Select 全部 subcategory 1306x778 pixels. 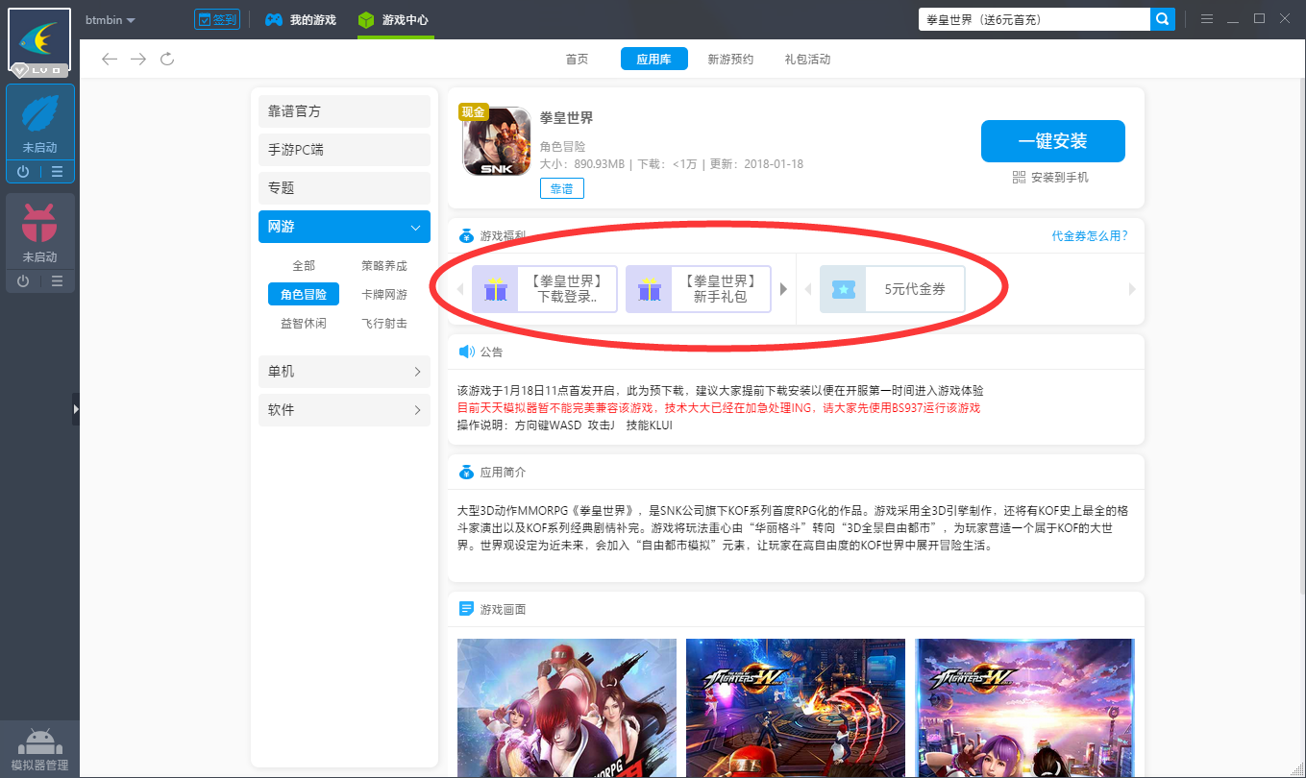point(304,266)
